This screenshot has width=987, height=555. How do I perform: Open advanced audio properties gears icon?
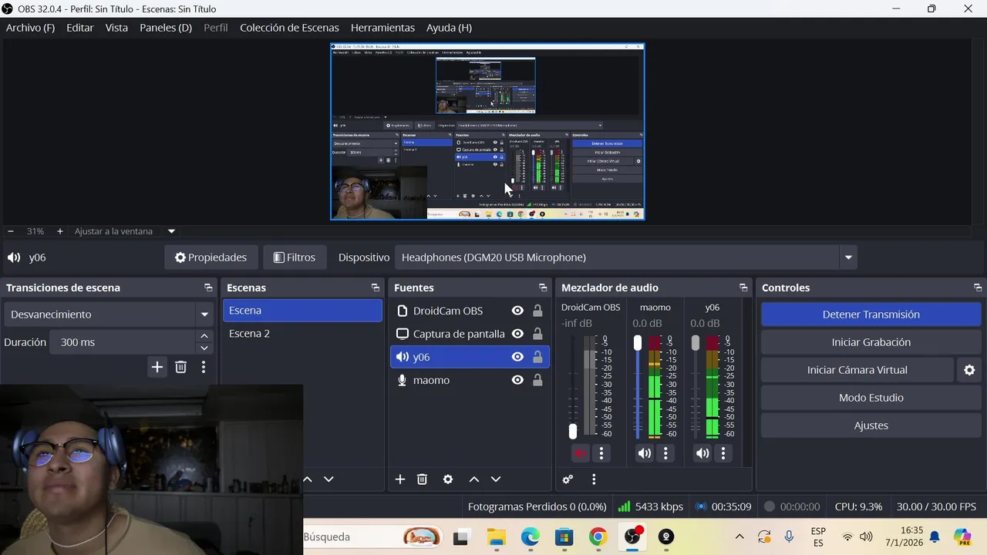(x=568, y=479)
